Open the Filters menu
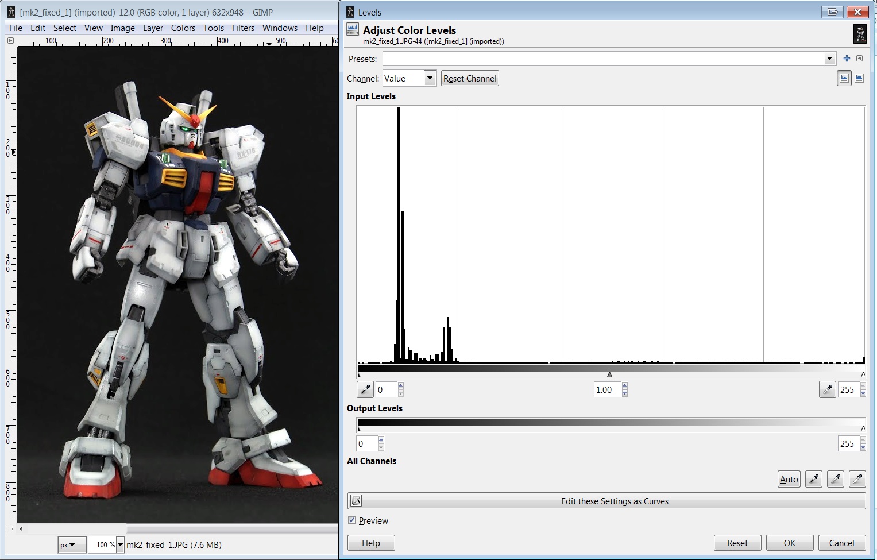Viewport: 877px width, 560px height. click(244, 28)
